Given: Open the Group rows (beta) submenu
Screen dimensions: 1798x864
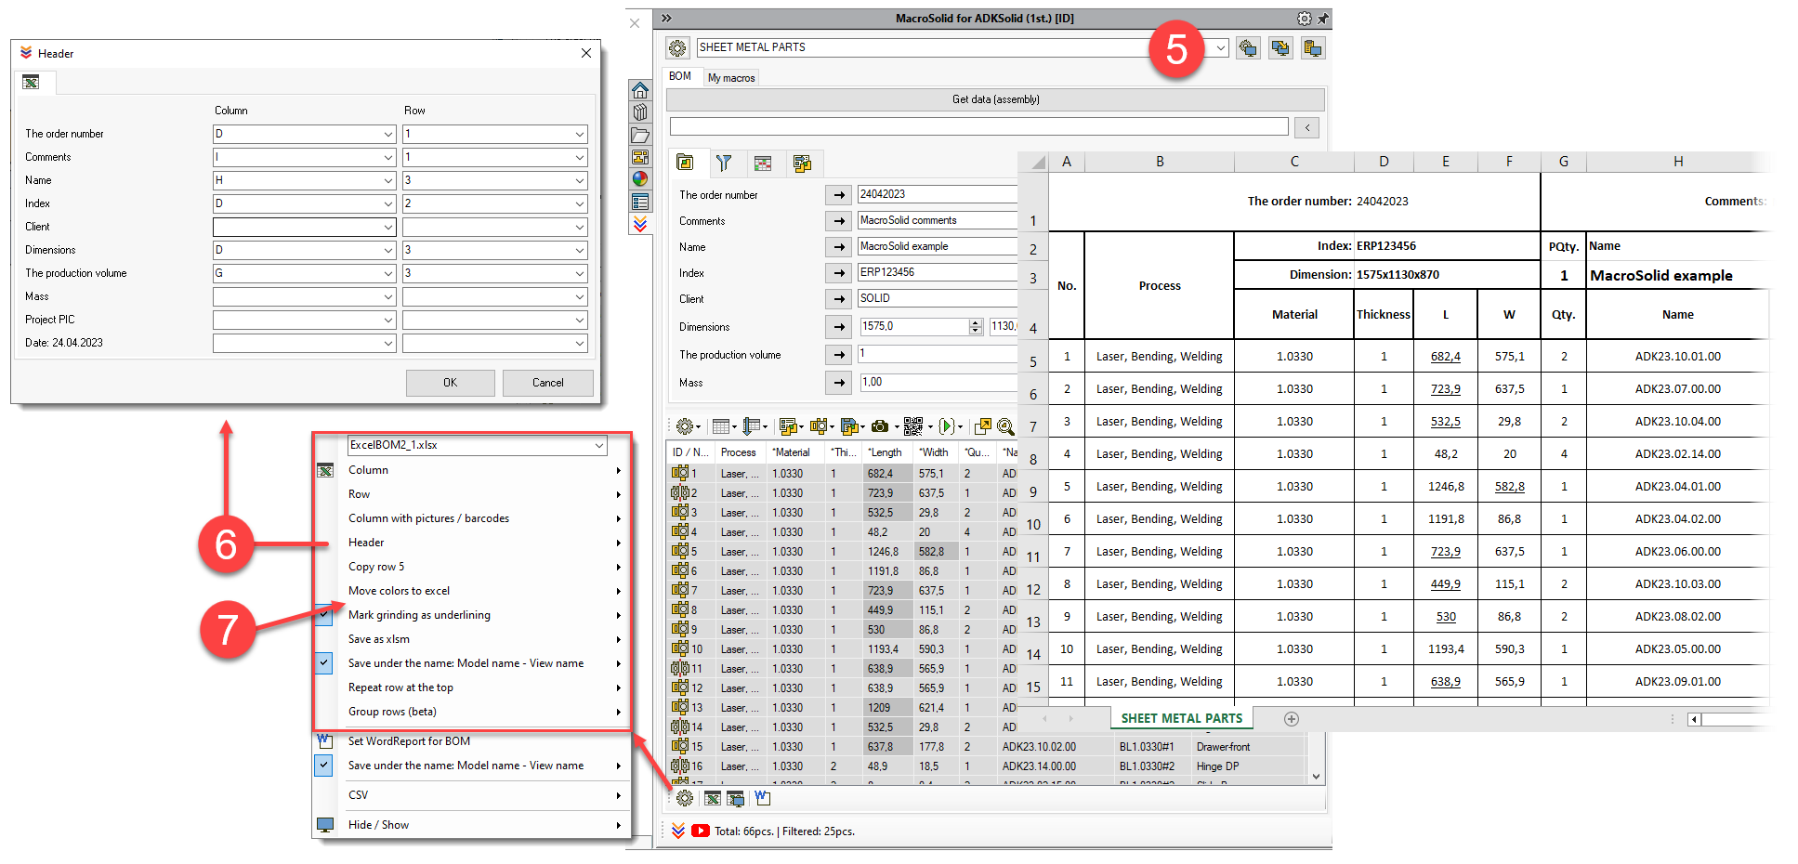Looking at the screenshot, I should pyautogui.click(x=471, y=712).
